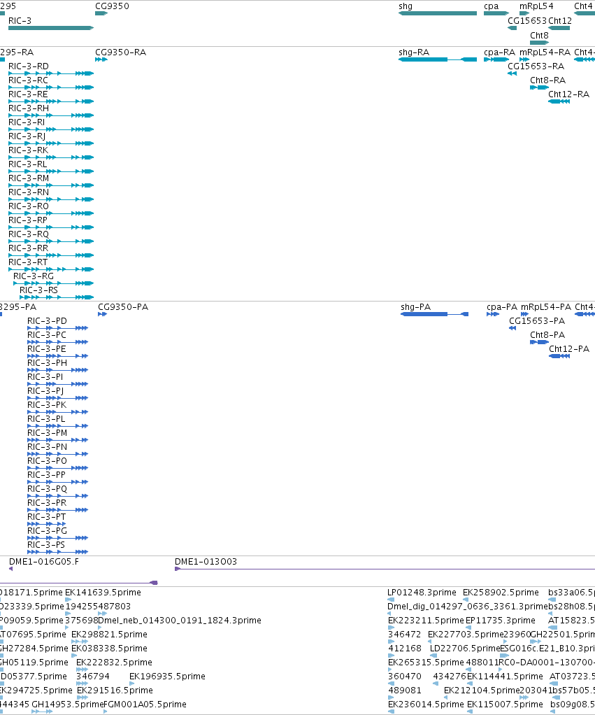Select the RIC-3-RQ transcript
Image resolution: width=595 pixels, height=715 pixels.
point(28,234)
